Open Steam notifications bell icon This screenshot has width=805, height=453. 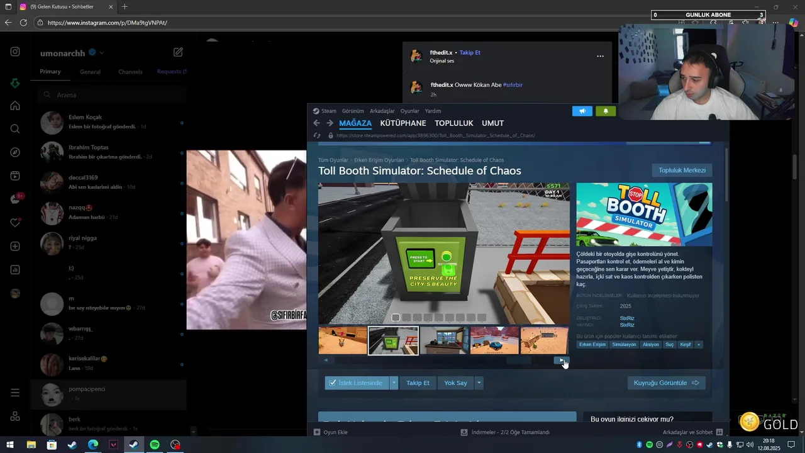tap(606, 111)
